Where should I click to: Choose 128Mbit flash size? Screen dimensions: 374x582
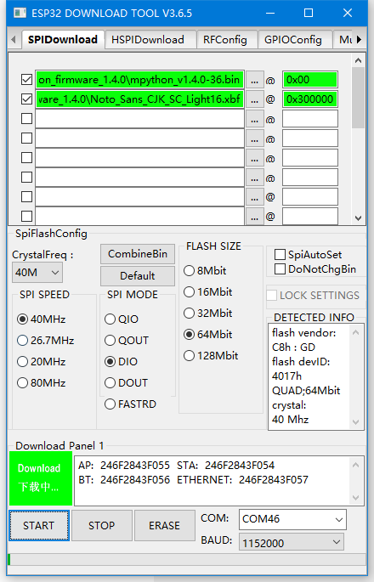[x=211, y=356]
